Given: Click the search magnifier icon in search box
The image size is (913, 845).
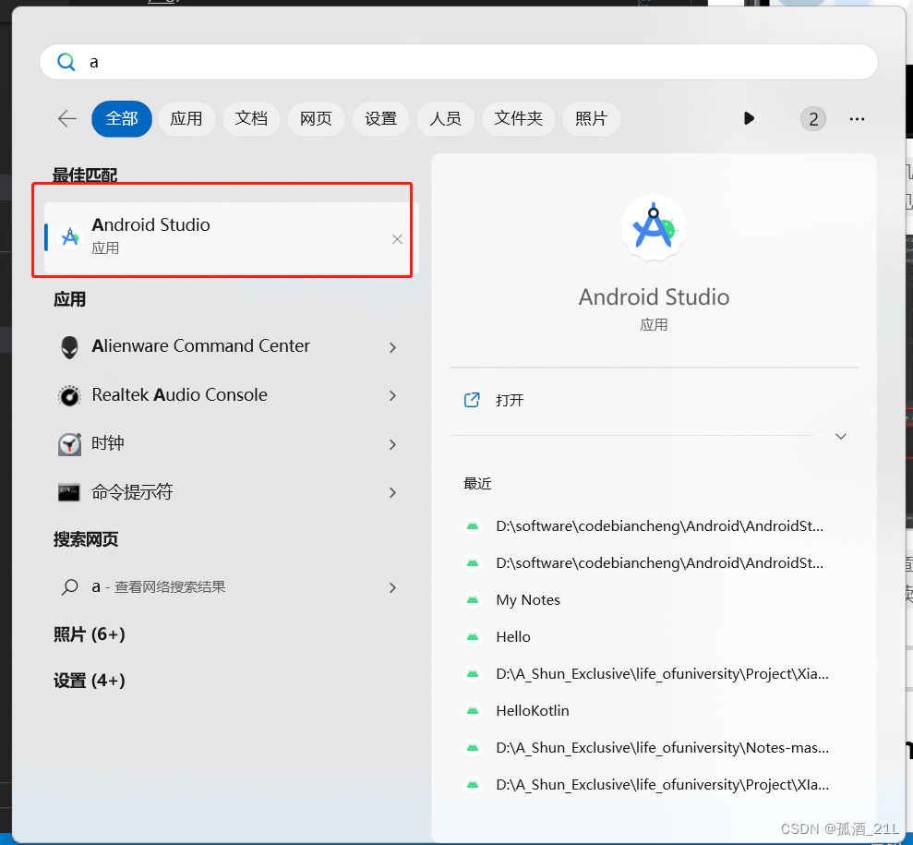Looking at the screenshot, I should point(66,62).
